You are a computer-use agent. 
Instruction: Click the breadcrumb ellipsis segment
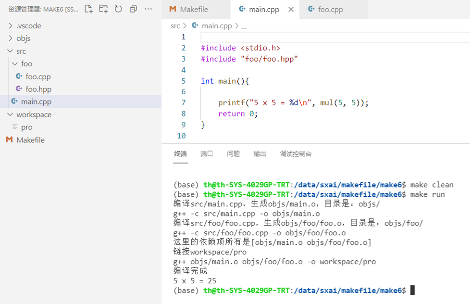coord(244,26)
